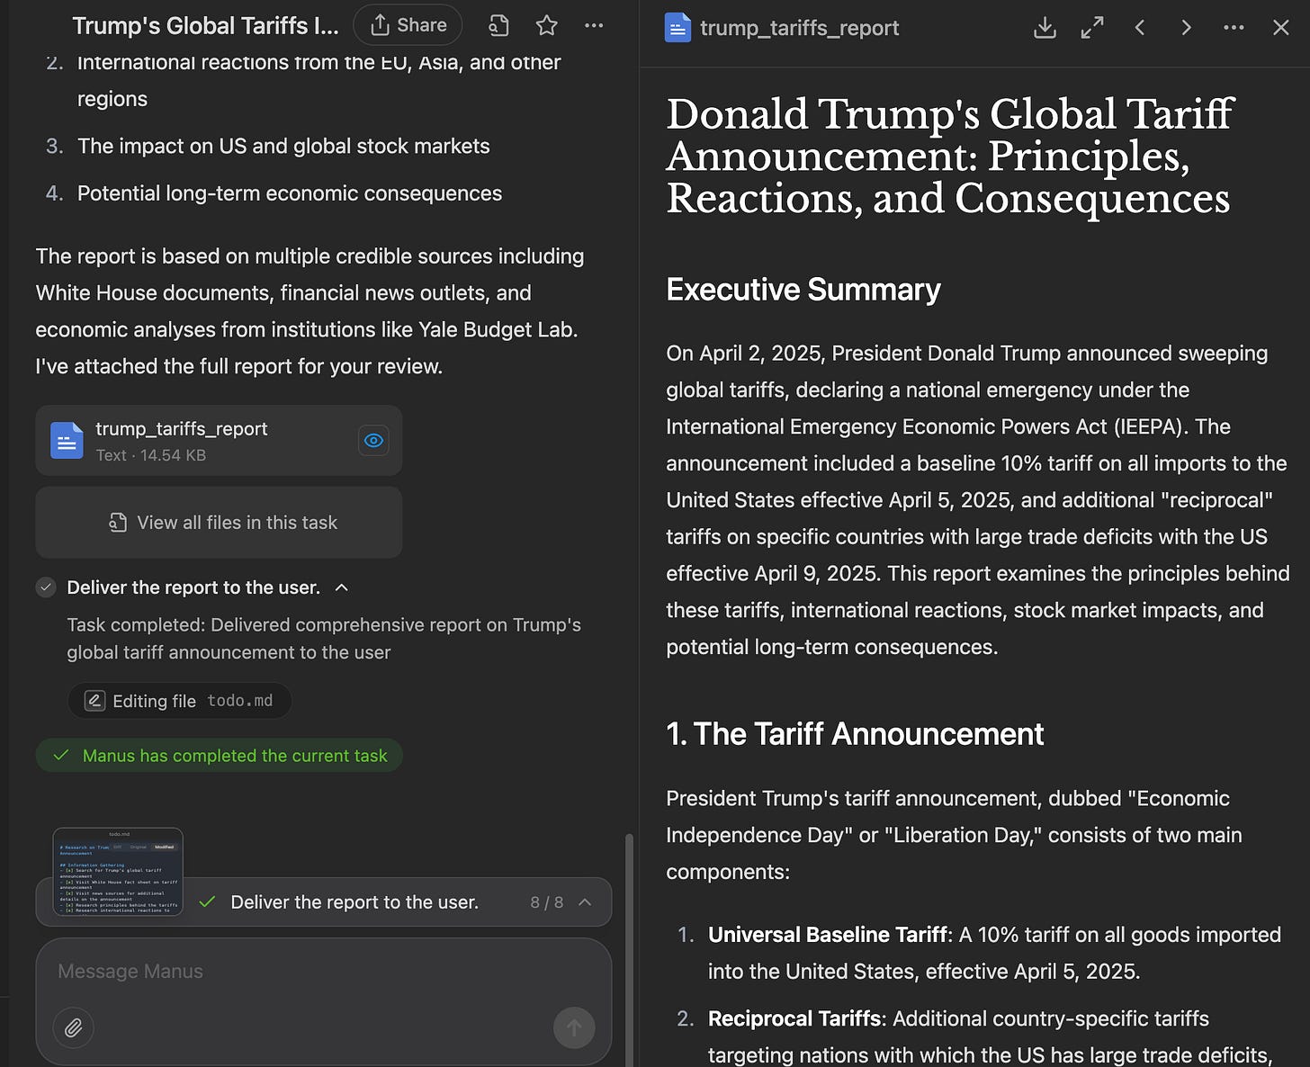
Task: Click the Reciprocal Tariffs bold text
Action: 794,1018
